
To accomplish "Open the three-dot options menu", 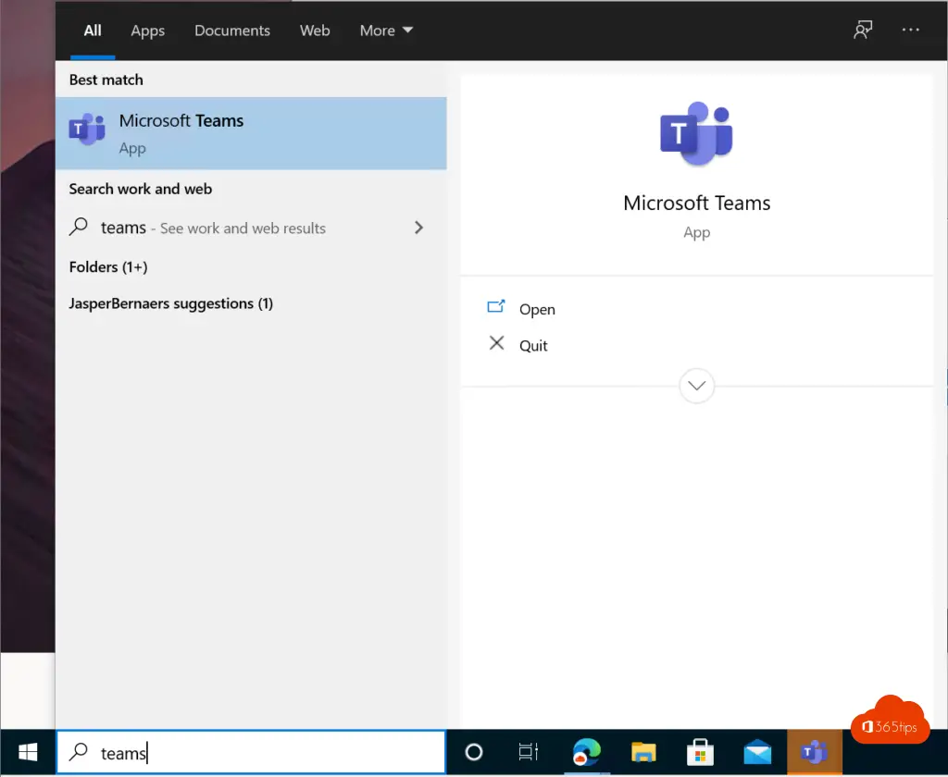I will [911, 31].
